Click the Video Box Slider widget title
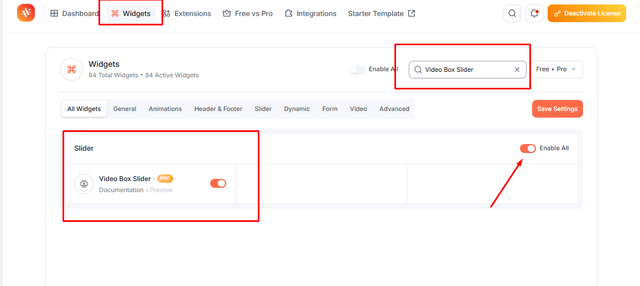Screen dimensions: 640x286 coord(125,178)
